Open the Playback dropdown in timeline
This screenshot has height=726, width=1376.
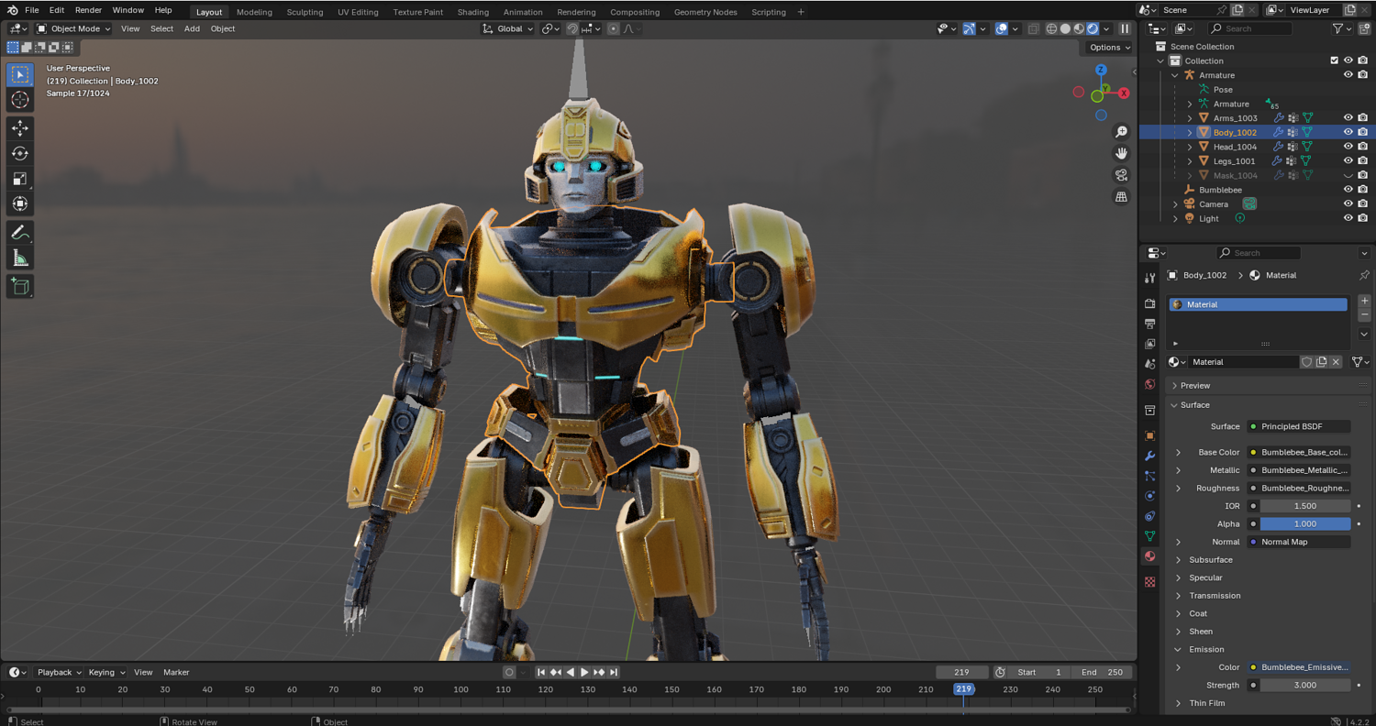[x=59, y=672]
